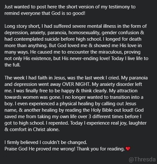Click the phrase "Long story short"

(22, 26)
